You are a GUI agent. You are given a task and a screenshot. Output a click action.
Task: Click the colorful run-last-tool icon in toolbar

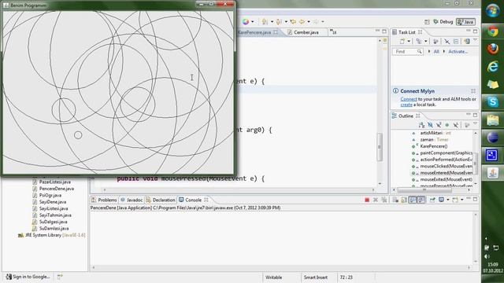246,21
